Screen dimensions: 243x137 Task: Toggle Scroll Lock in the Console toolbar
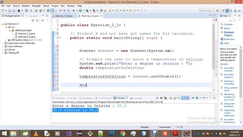(175, 98)
